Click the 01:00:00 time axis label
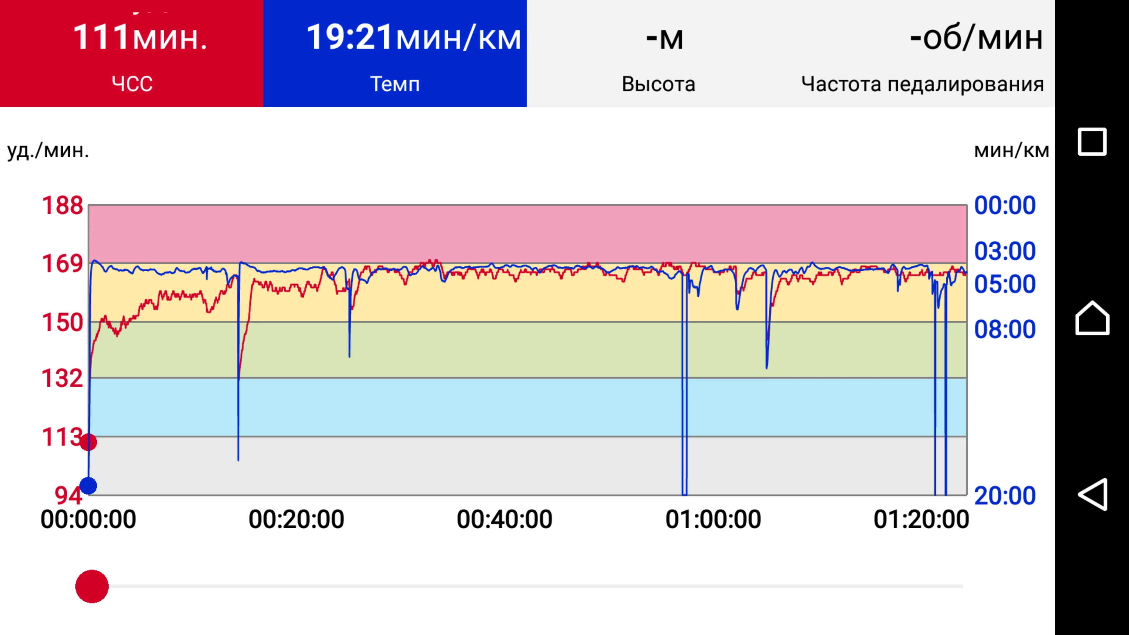This screenshot has width=1129, height=635. (x=713, y=520)
